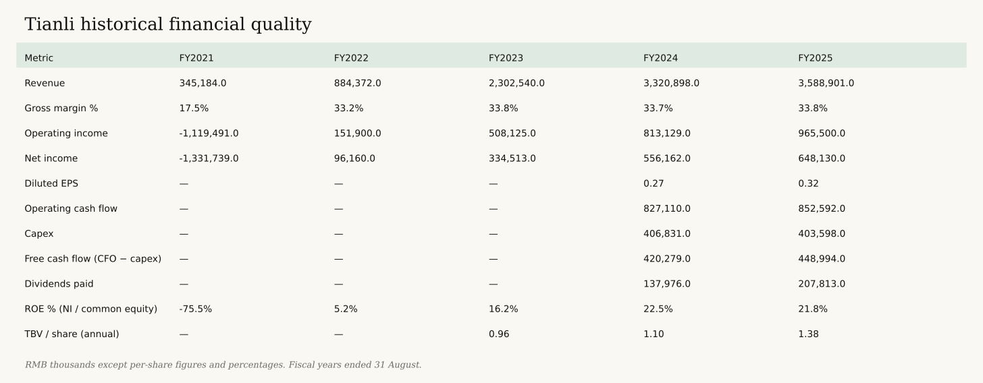Click the Gross margin % row label
Viewport: 983px width, 383px height.
(61, 108)
